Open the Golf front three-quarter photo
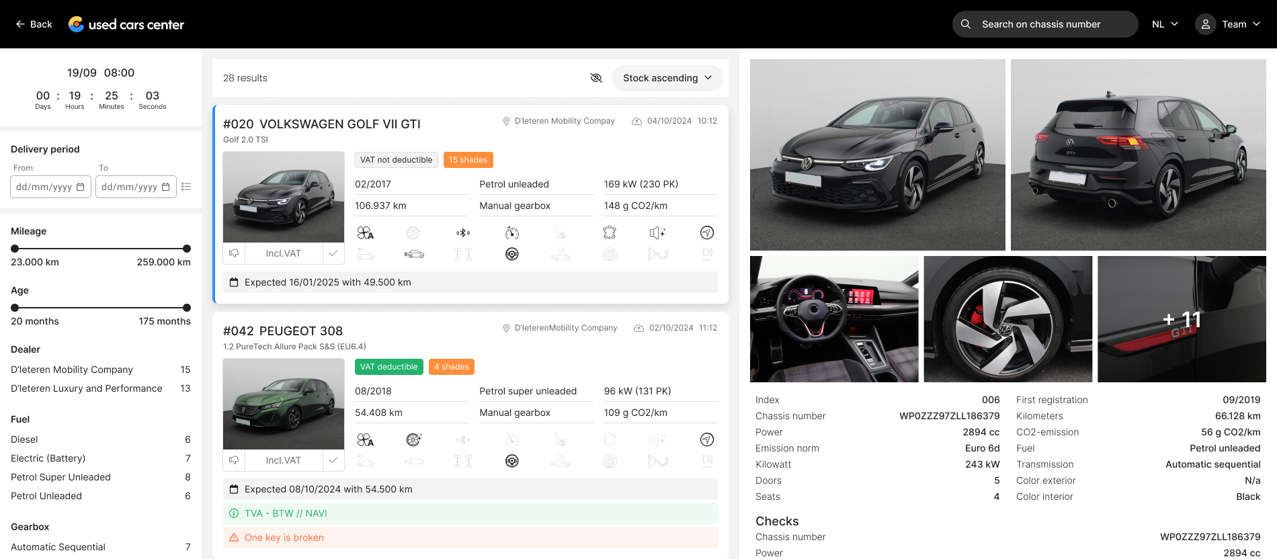 tap(878, 155)
